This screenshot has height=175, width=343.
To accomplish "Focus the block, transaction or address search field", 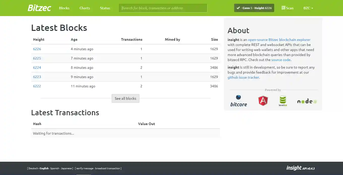I will tap(163, 8).
